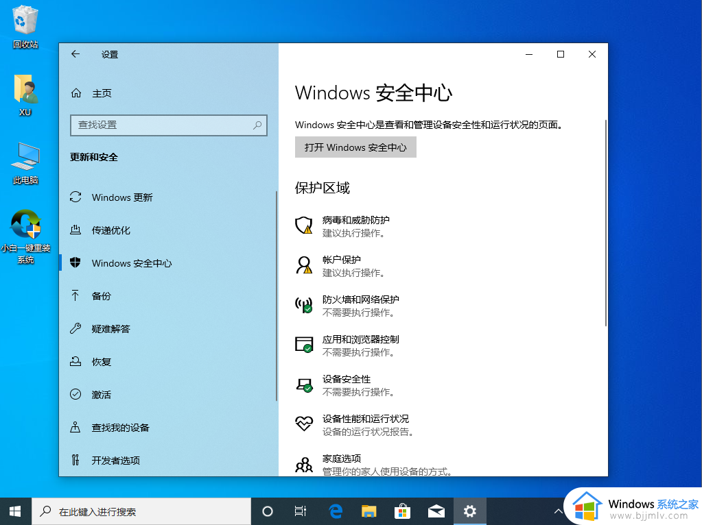Open the XU user folder icon
702x525 pixels.
(25, 95)
